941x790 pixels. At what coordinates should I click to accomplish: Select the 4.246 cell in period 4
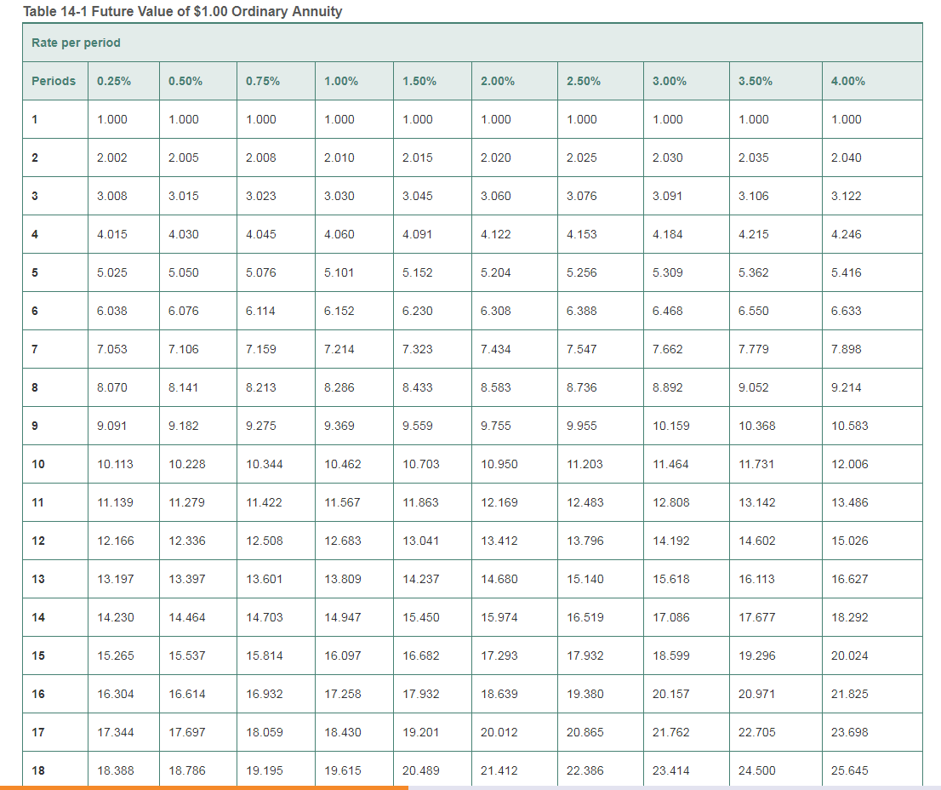coord(846,234)
